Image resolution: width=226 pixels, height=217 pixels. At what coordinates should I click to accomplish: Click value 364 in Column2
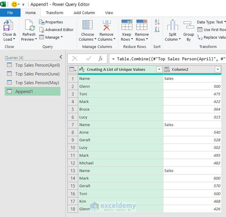coord(192,109)
